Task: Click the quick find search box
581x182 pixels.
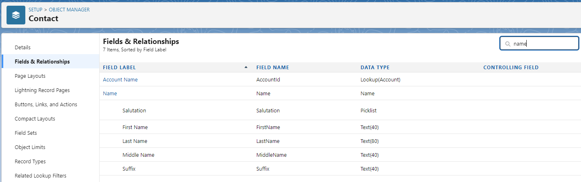Action: click(539, 44)
